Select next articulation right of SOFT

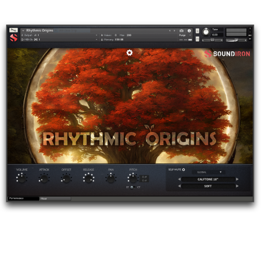[x=237, y=186]
